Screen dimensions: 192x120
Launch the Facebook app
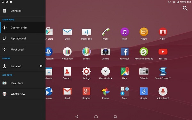(124, 54)
